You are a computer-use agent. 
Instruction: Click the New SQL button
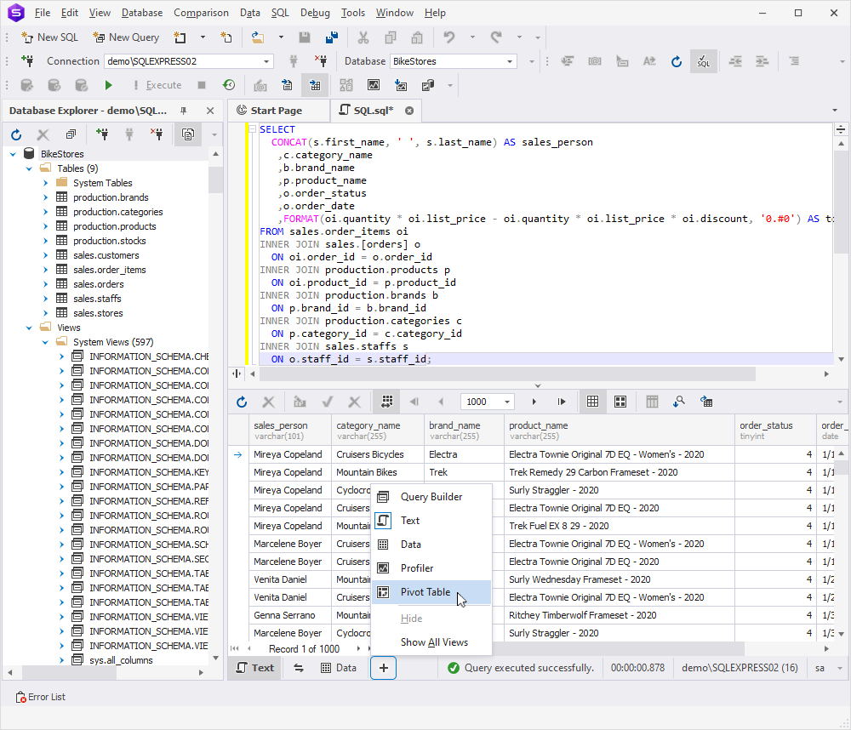[x=50, y=37]
